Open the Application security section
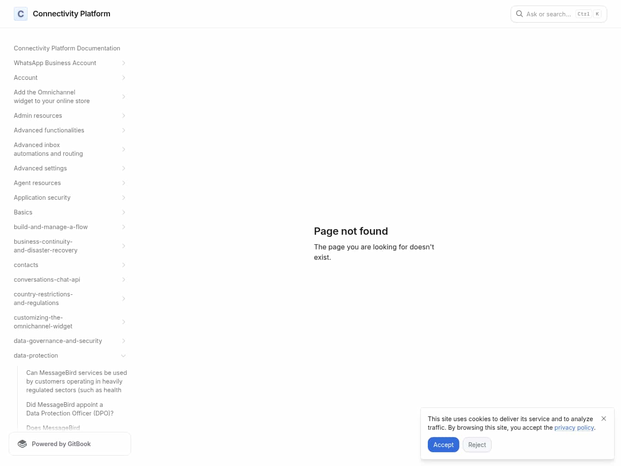This screenshot has height=466, width=621. pyautogui.click(x=42, y=198)
